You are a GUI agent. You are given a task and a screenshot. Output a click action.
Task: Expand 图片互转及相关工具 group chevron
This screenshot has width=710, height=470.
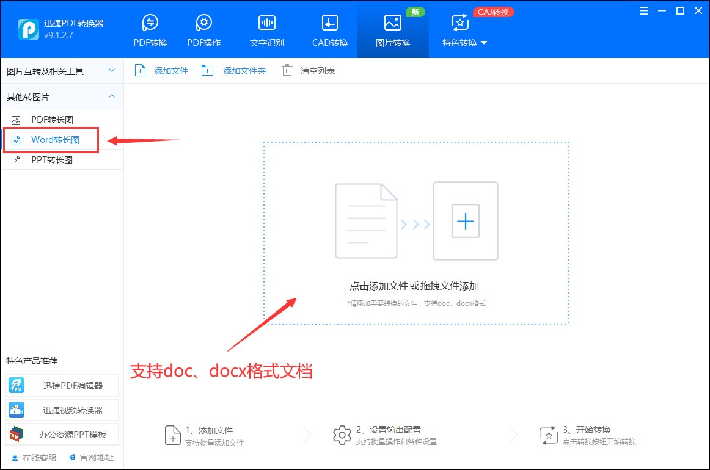click(x=112, y=71)
